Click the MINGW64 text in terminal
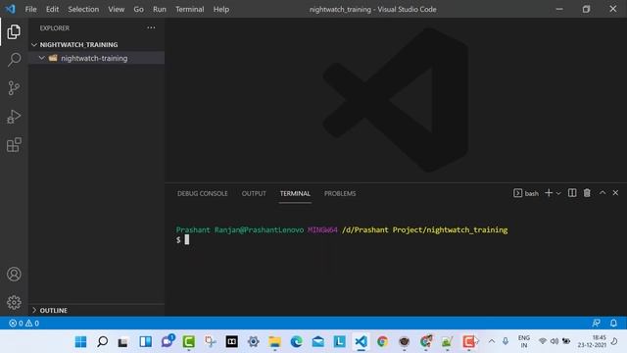 pos(322,229)
